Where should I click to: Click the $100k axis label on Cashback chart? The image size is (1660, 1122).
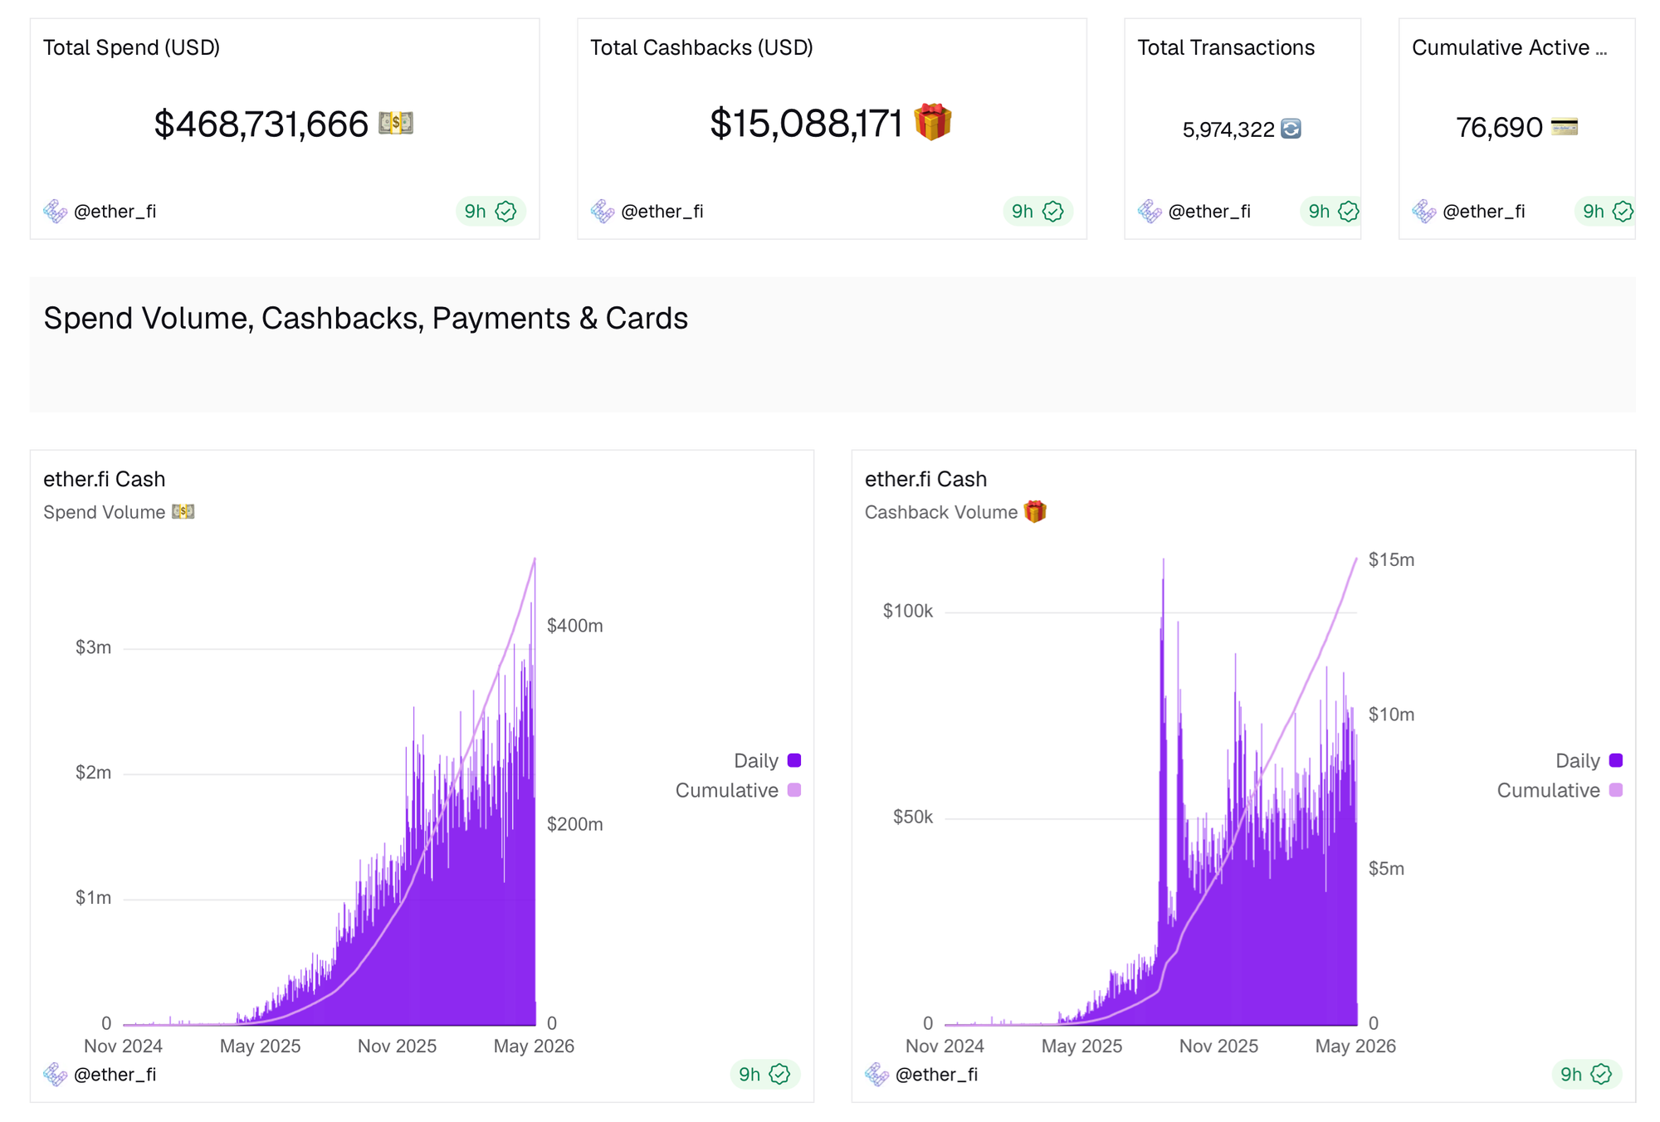(x=907, y=612)
